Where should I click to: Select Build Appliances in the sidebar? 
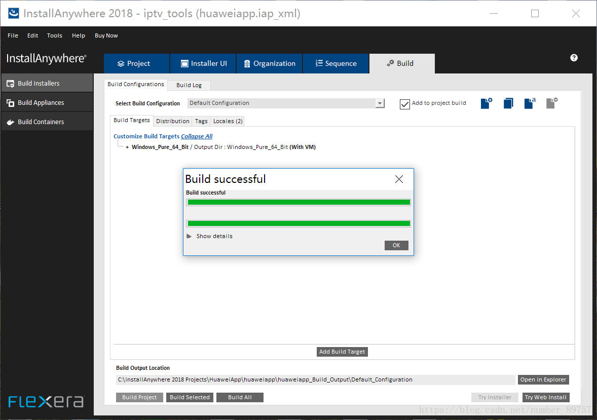pos(47,102)
